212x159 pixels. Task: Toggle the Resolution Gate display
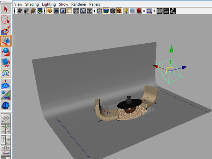63,11
